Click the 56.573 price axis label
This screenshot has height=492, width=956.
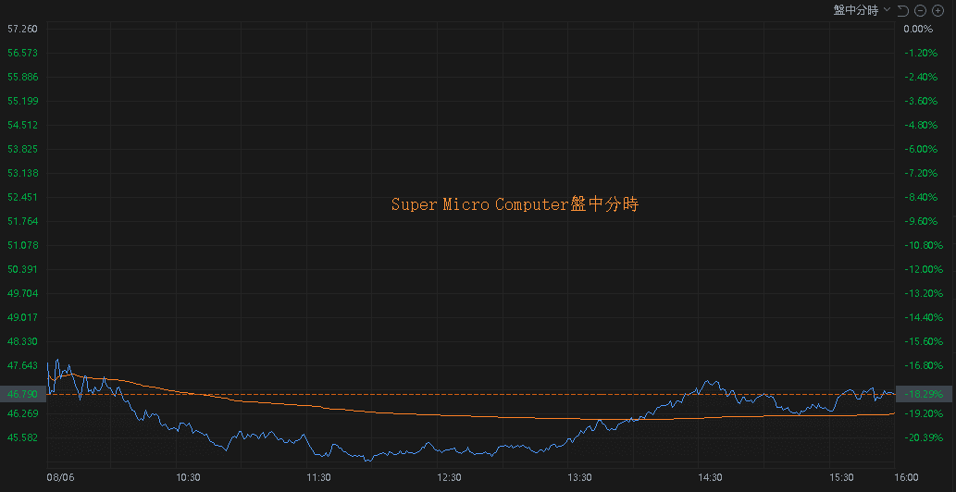[22, 53]
